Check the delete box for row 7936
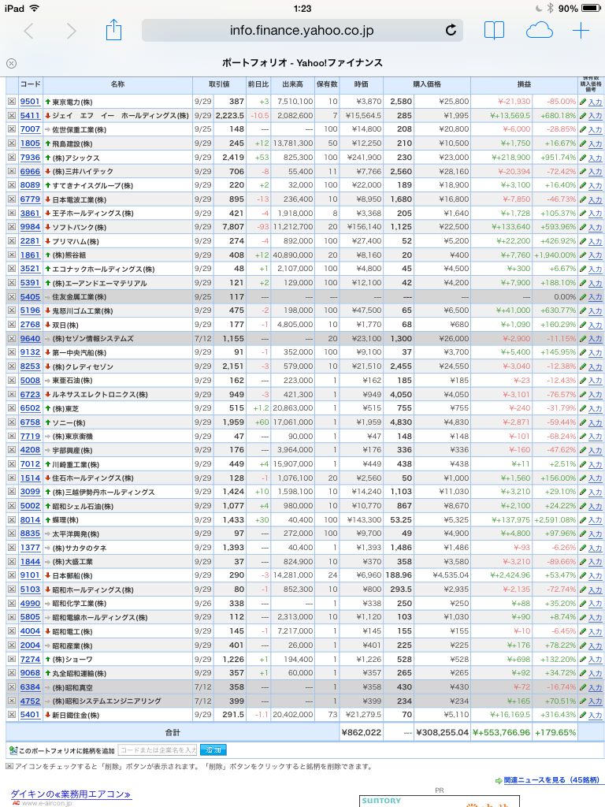The width and height of the screenshot is (605, 807). tap(11, 158)
